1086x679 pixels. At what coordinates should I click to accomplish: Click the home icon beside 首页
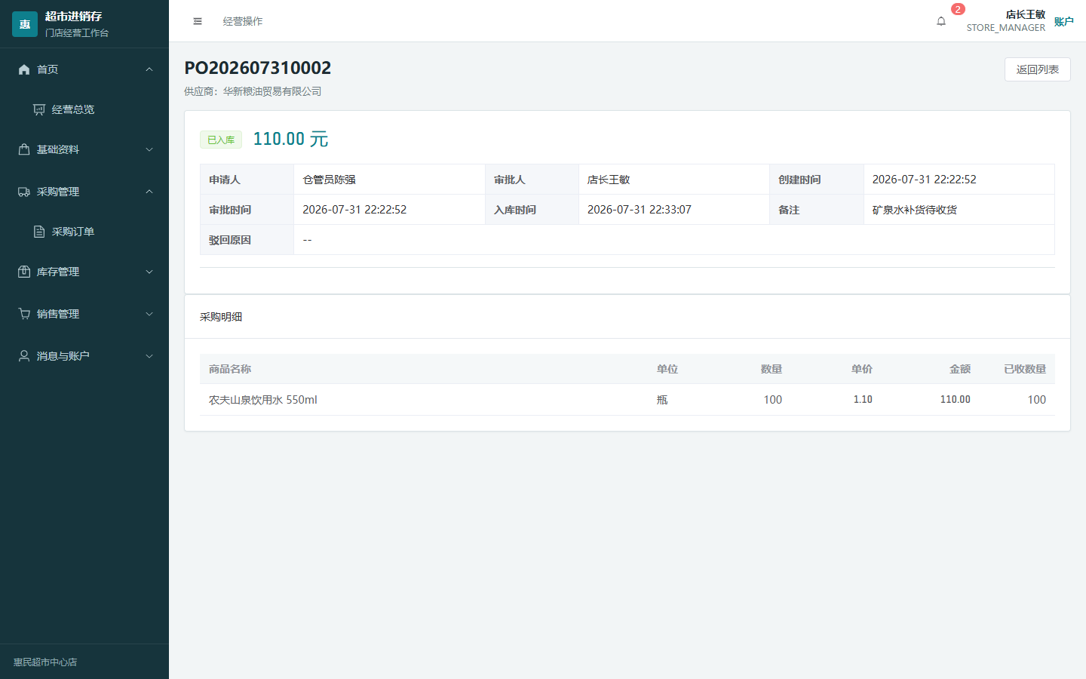(24, 69)
